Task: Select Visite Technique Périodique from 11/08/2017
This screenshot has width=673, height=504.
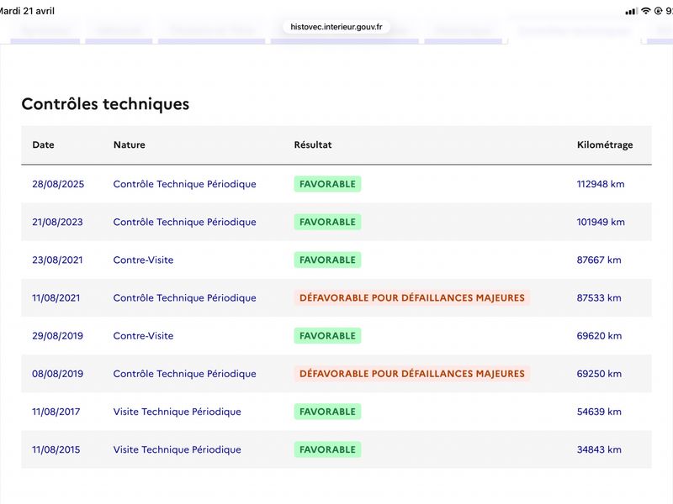Action: click(x=178, y=412)
